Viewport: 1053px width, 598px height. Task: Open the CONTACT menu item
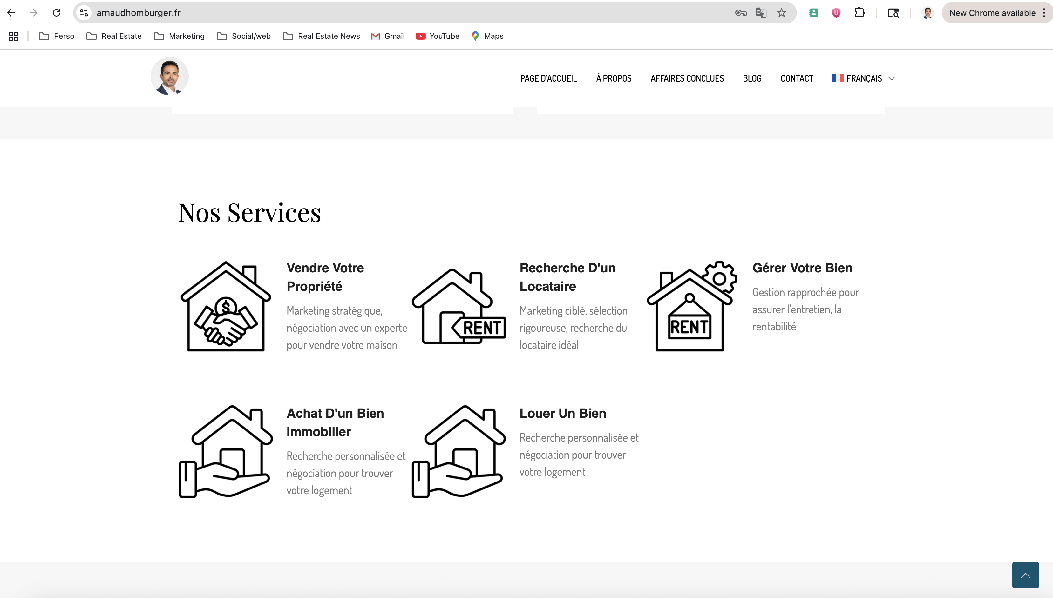(797, 78)
